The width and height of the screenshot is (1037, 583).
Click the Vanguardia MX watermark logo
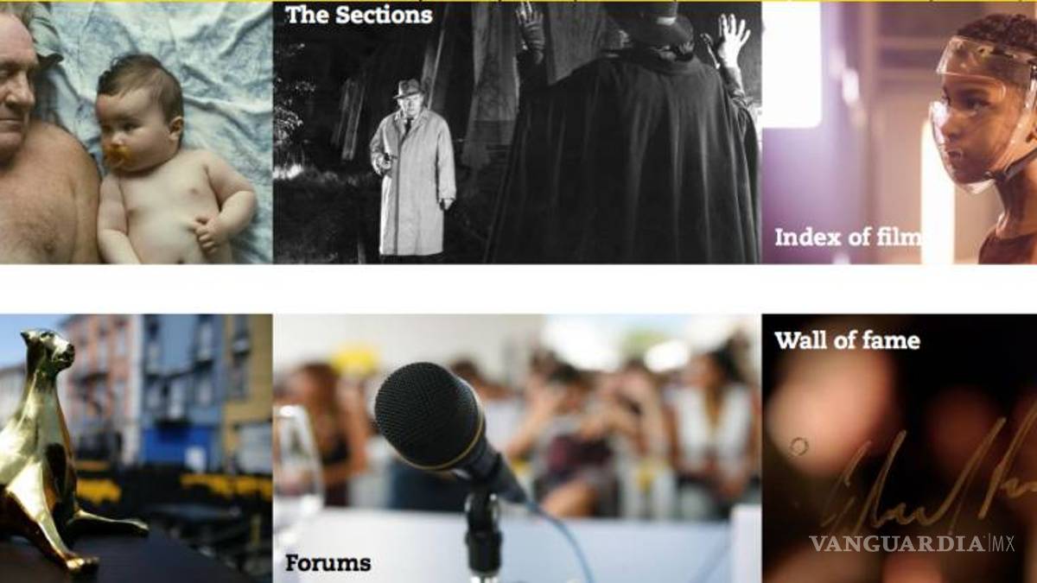[x=912, y=543]
